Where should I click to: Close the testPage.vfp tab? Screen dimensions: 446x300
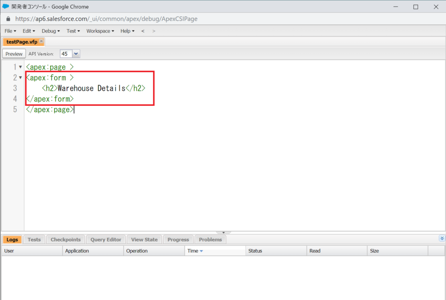41,41
